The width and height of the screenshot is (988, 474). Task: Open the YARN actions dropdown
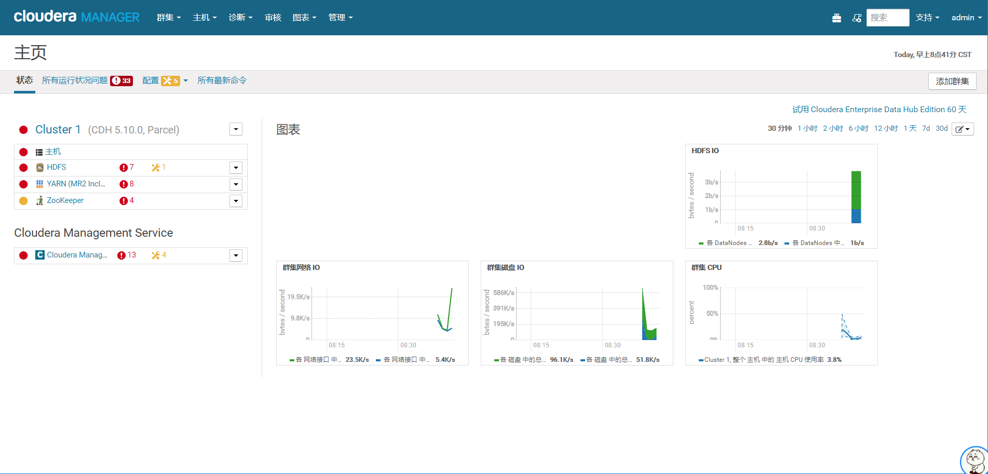236,184
